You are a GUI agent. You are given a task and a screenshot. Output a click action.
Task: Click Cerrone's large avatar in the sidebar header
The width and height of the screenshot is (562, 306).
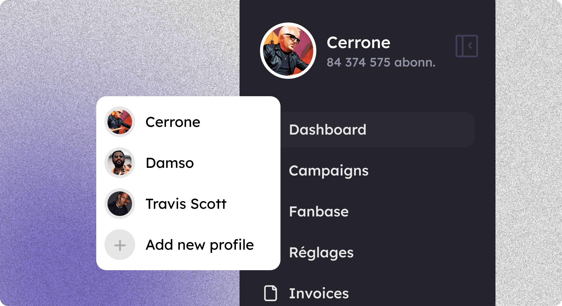(x=288, y=51)
